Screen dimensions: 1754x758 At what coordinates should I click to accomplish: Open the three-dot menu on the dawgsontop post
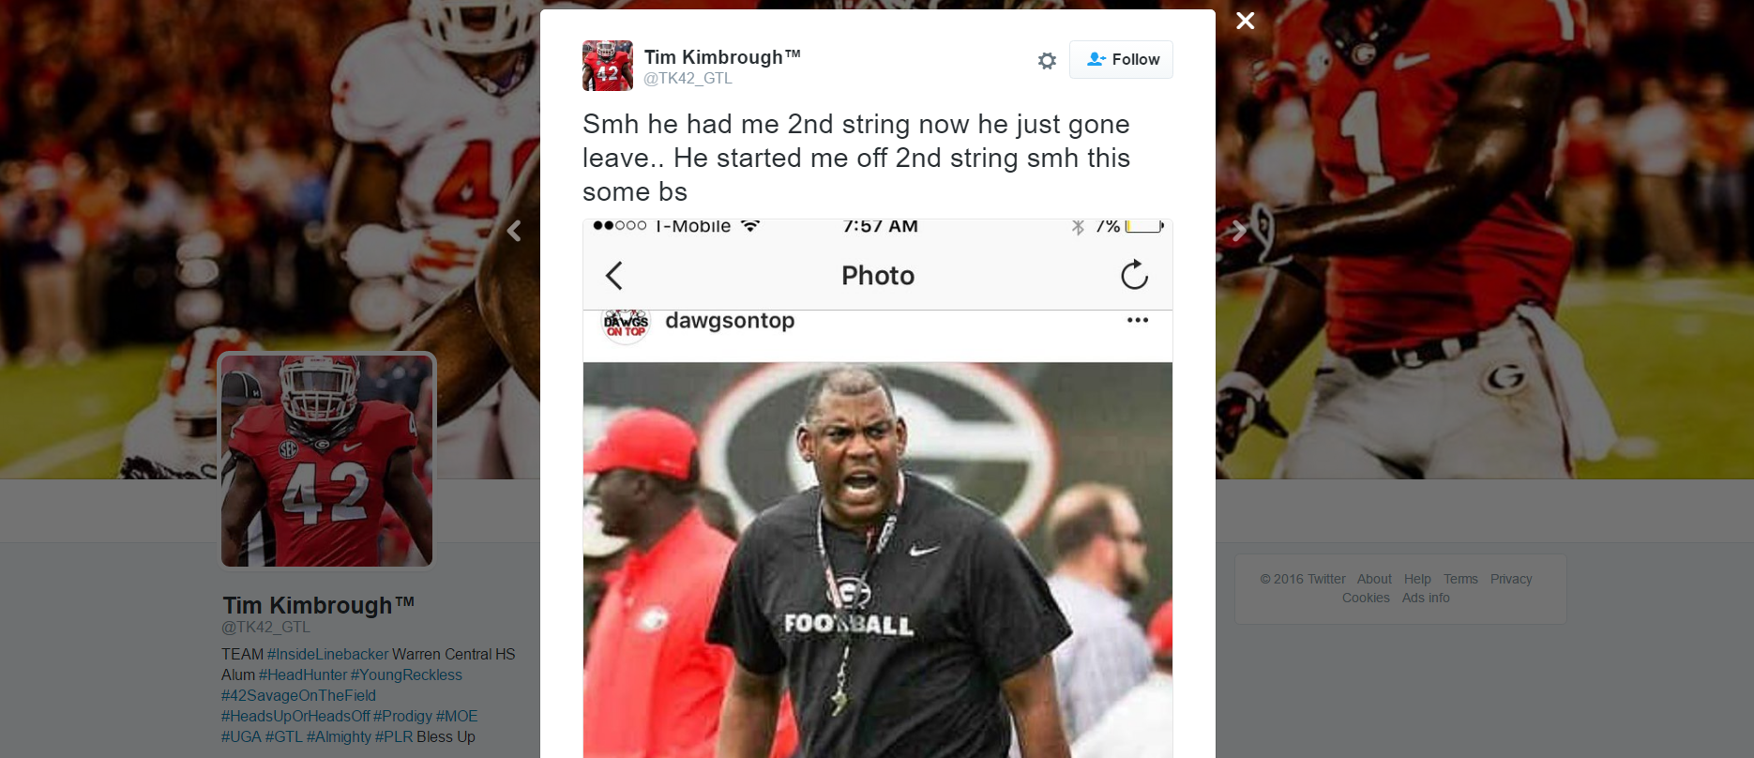[1138, 320]
